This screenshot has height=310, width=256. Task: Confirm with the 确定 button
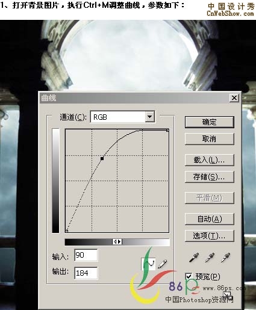[x=210, y=122]
